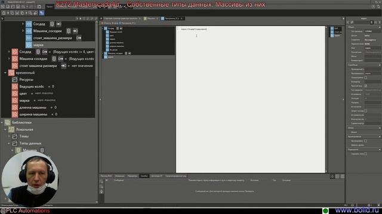This screenshot has width=382, height=214.
Task: Collapse the first properties section arrow
Action: tap(380, 27)
